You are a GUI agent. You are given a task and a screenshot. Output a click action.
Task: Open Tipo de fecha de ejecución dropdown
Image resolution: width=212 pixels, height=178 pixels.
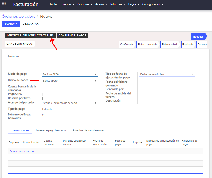167,74
